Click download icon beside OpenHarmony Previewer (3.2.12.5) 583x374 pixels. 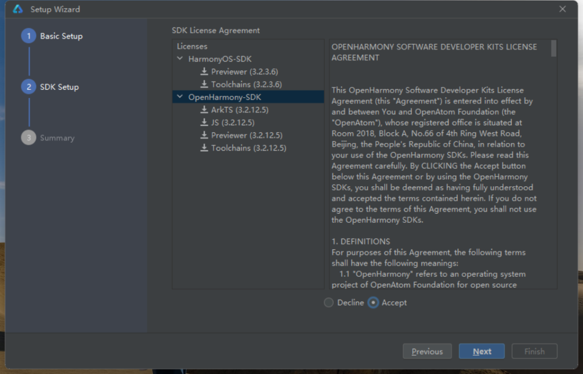[x=204, y=135]
